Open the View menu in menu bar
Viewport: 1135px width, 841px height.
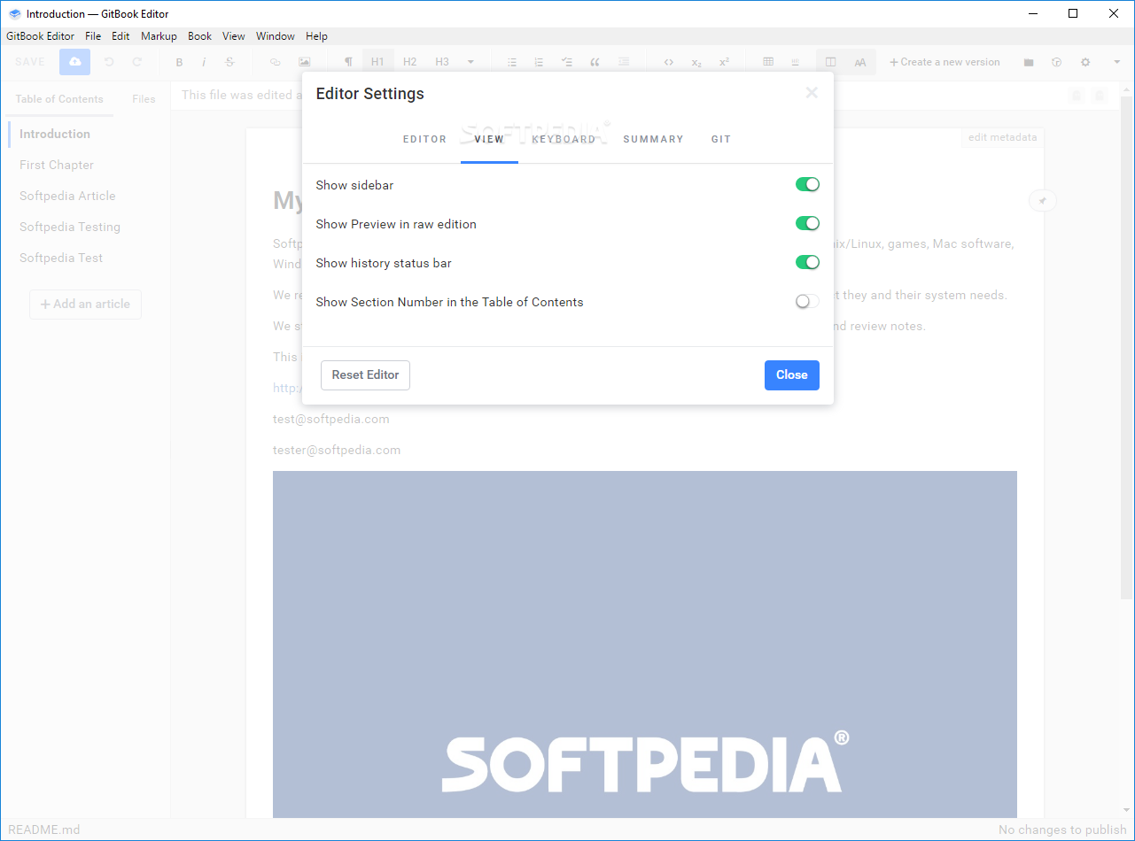234,36
